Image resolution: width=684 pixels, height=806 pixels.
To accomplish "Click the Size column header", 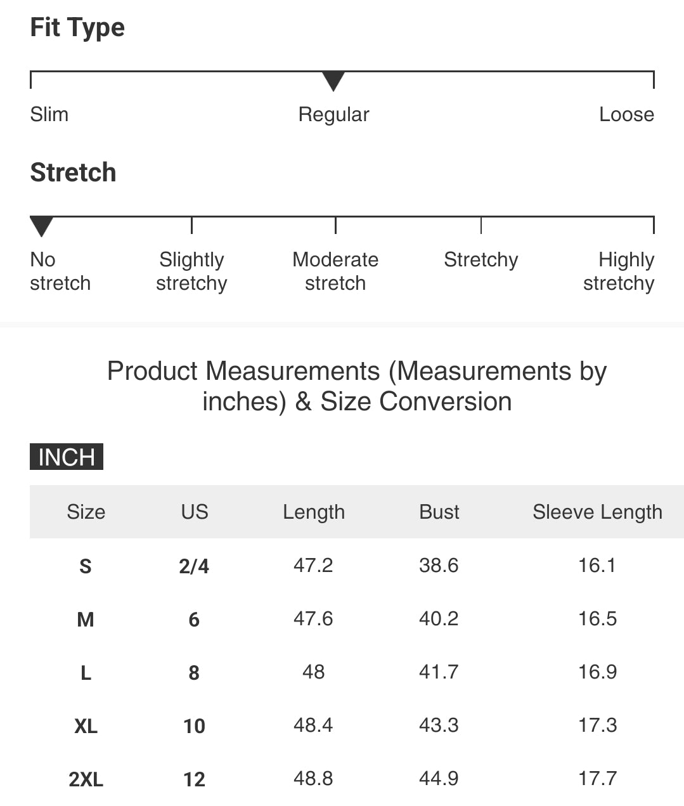I will 86,512.
